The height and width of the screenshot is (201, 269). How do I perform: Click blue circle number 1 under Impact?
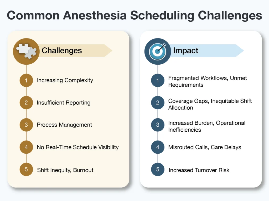(x=158, y=81)
